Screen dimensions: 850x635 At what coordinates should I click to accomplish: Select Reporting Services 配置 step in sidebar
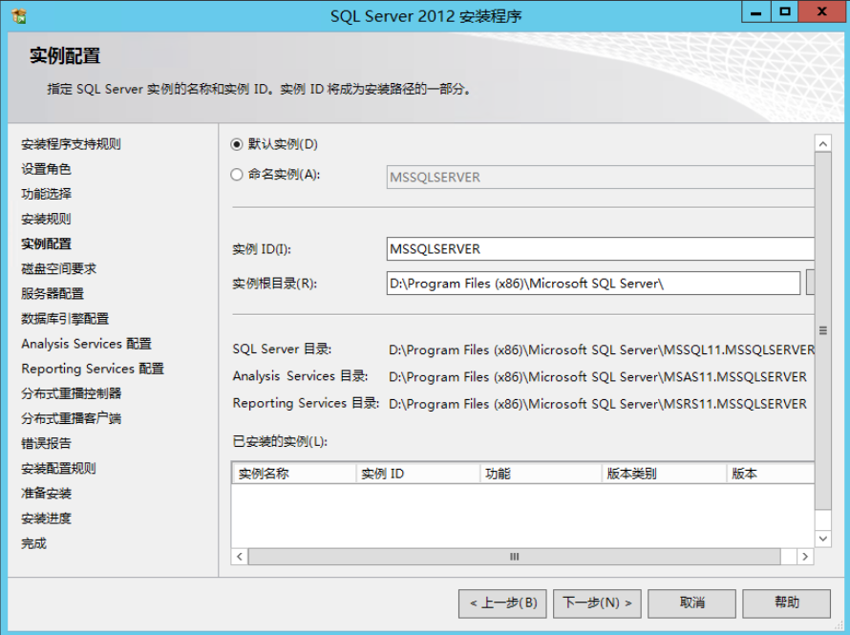click(93, 369)
